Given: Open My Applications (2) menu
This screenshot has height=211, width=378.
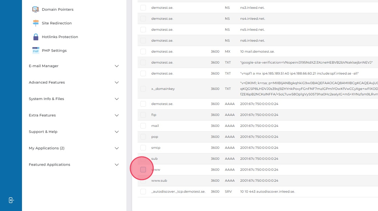Looking at the screenshot, I should [117, 148].
